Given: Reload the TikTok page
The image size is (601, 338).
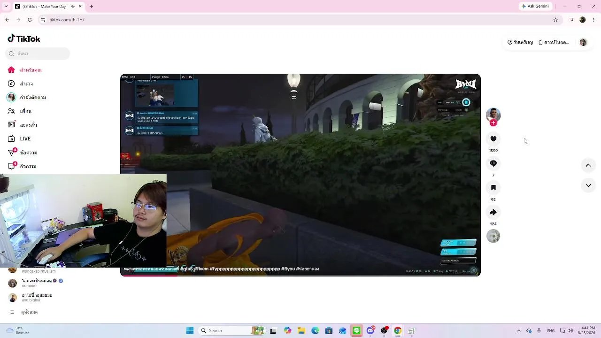Looking at the screenshot, I should tap(30, 20).
